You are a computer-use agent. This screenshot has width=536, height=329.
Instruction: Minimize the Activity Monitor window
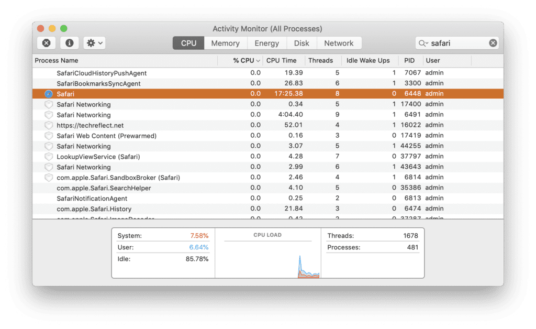pyautogui.click(x=52, y=28)
